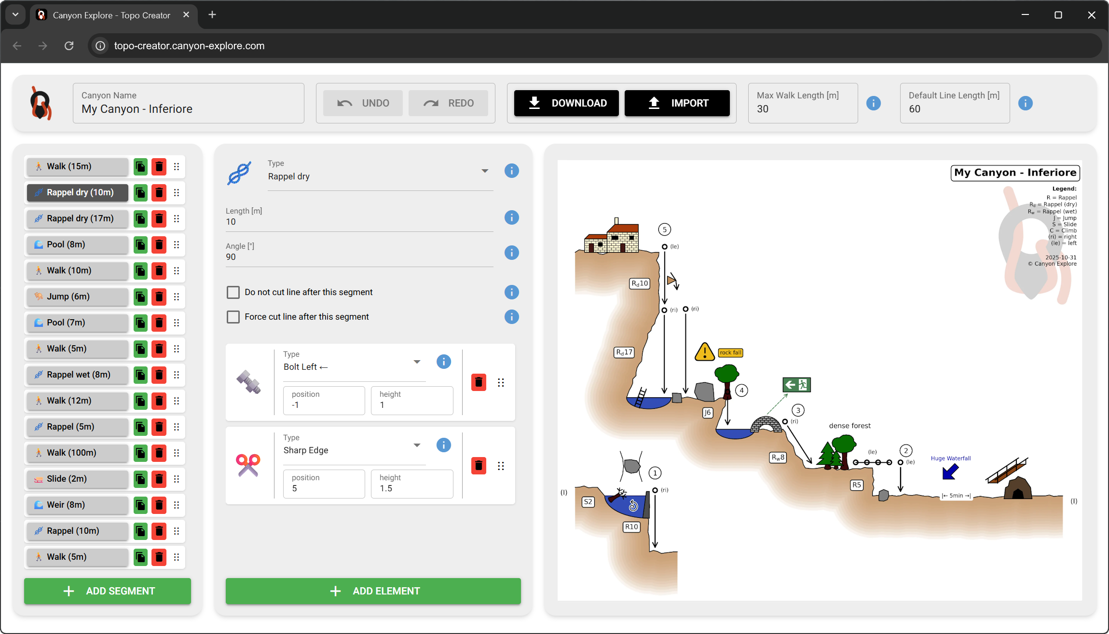
Task: Delete the Sharp Edge element
Action: tap(479, 466)
